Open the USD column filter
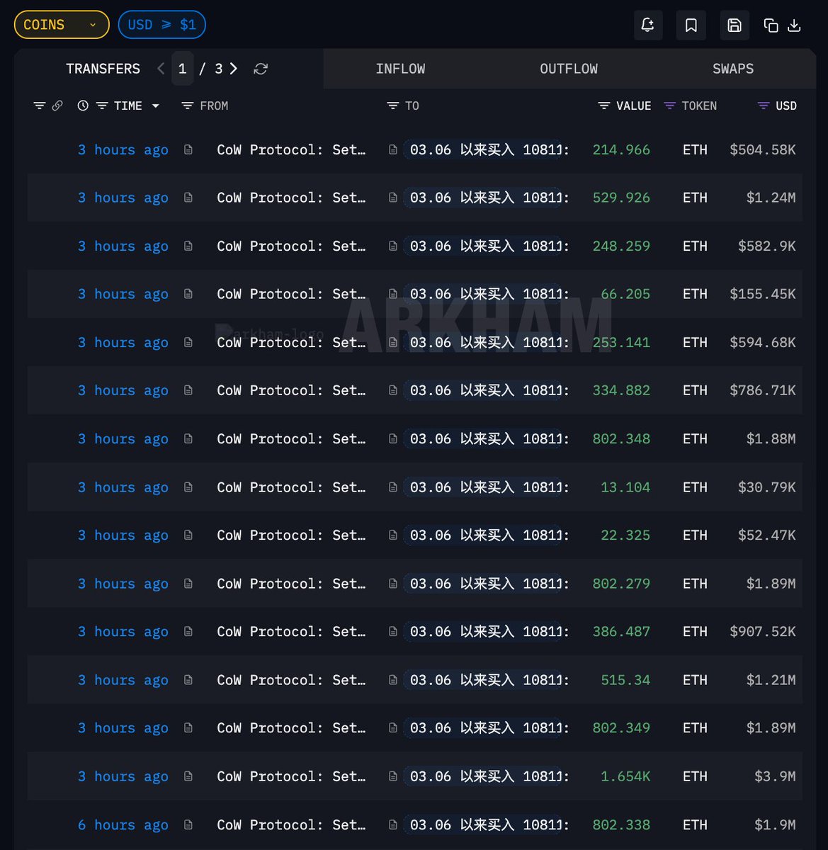 [x=764, y=106]
